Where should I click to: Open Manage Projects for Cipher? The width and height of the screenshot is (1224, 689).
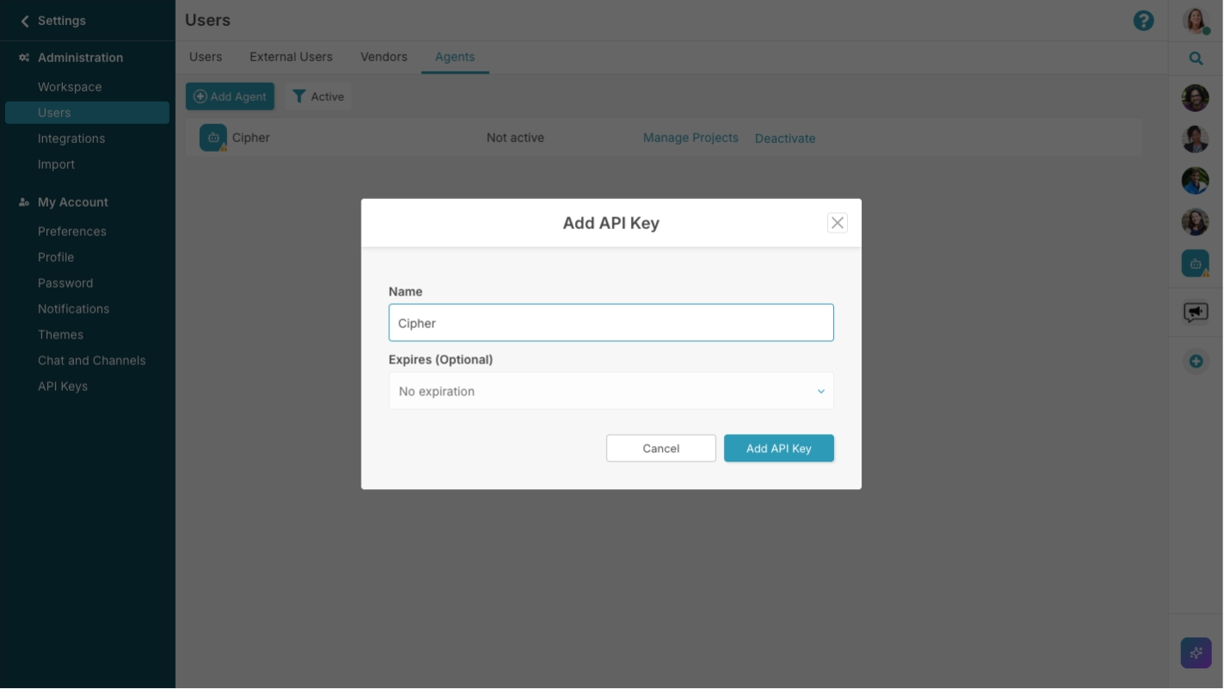pyautogui.click(x=690, y=138)
